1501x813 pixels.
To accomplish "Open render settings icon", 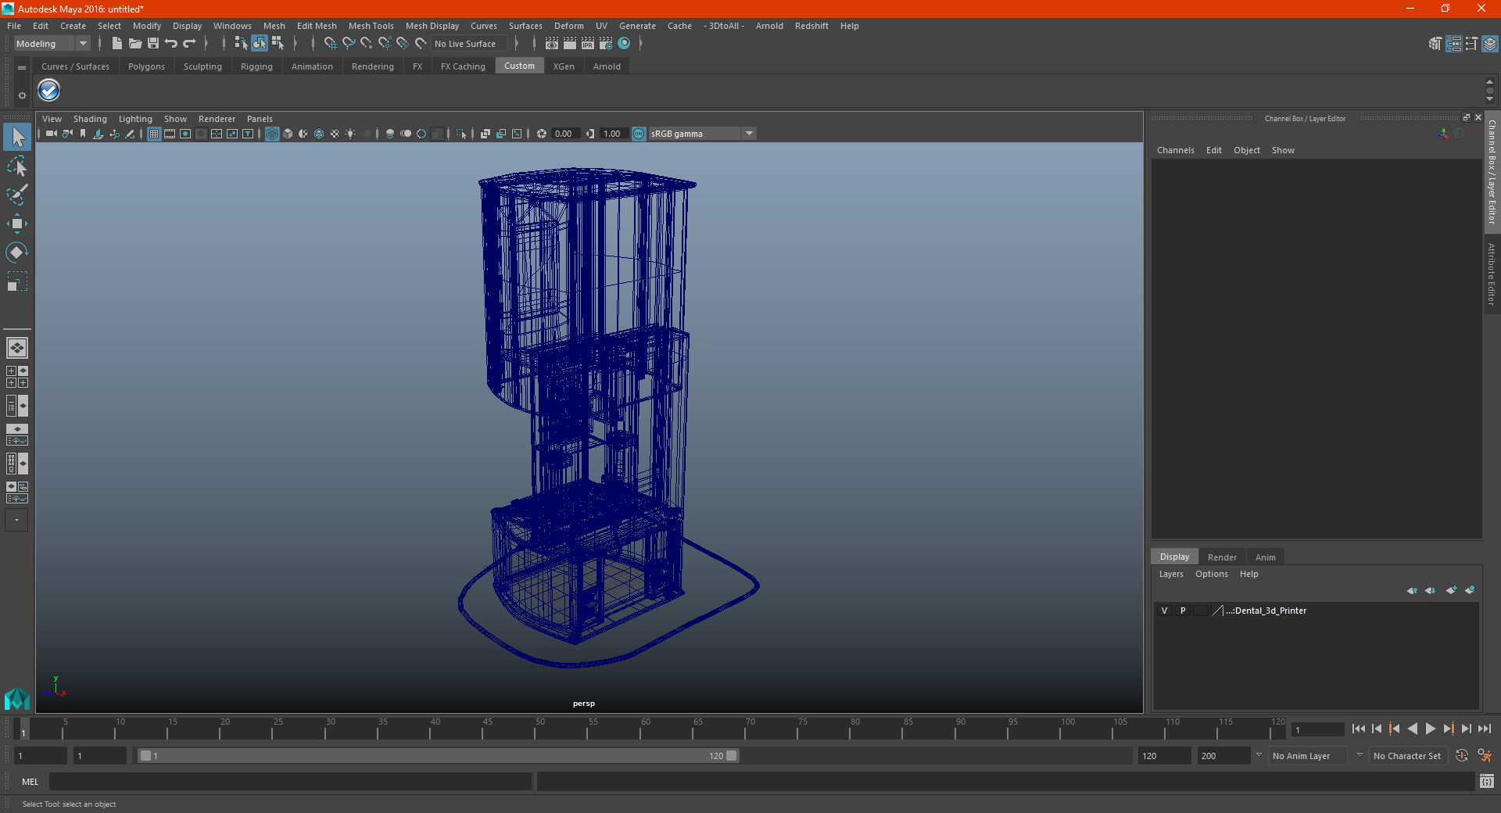I will click(606, 44).
